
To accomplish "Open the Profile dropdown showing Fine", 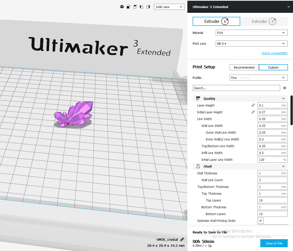I will tap(259, 78).
